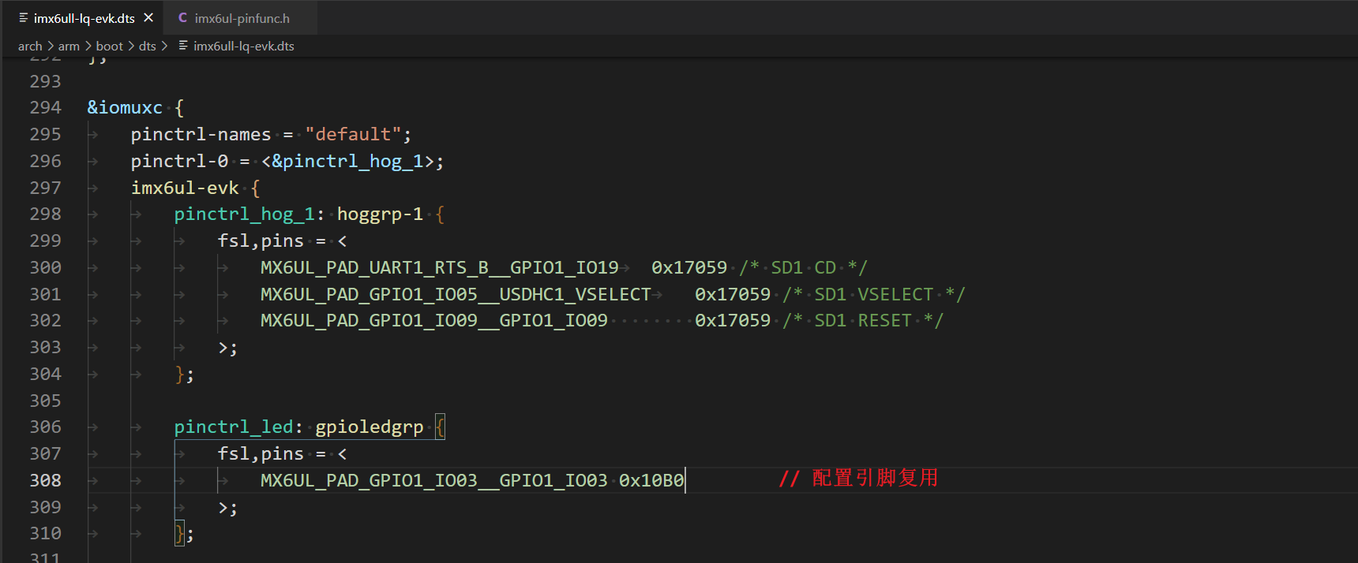This screenshot has width=1358, height=563.
Task: Click line number 300
Action: click(x=45, y=267)
